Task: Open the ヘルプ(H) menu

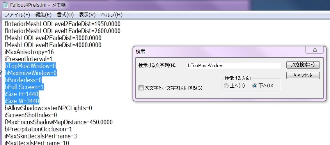Action: pyautogui.click(x=112, y=15)
